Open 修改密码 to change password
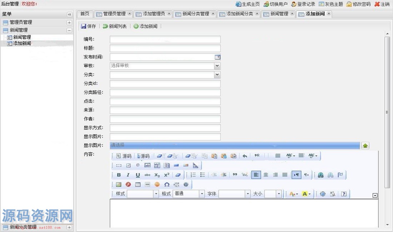393x232 pixels. [358, 4]
